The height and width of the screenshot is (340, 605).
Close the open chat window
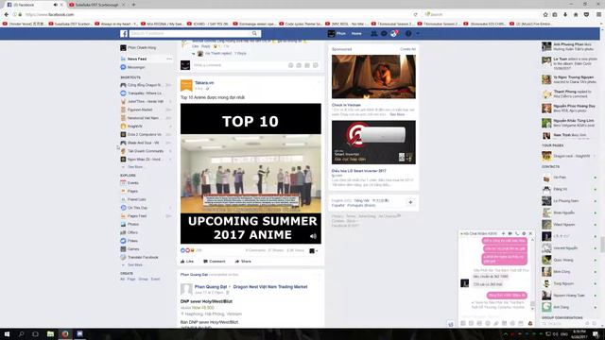click(530, 233)
